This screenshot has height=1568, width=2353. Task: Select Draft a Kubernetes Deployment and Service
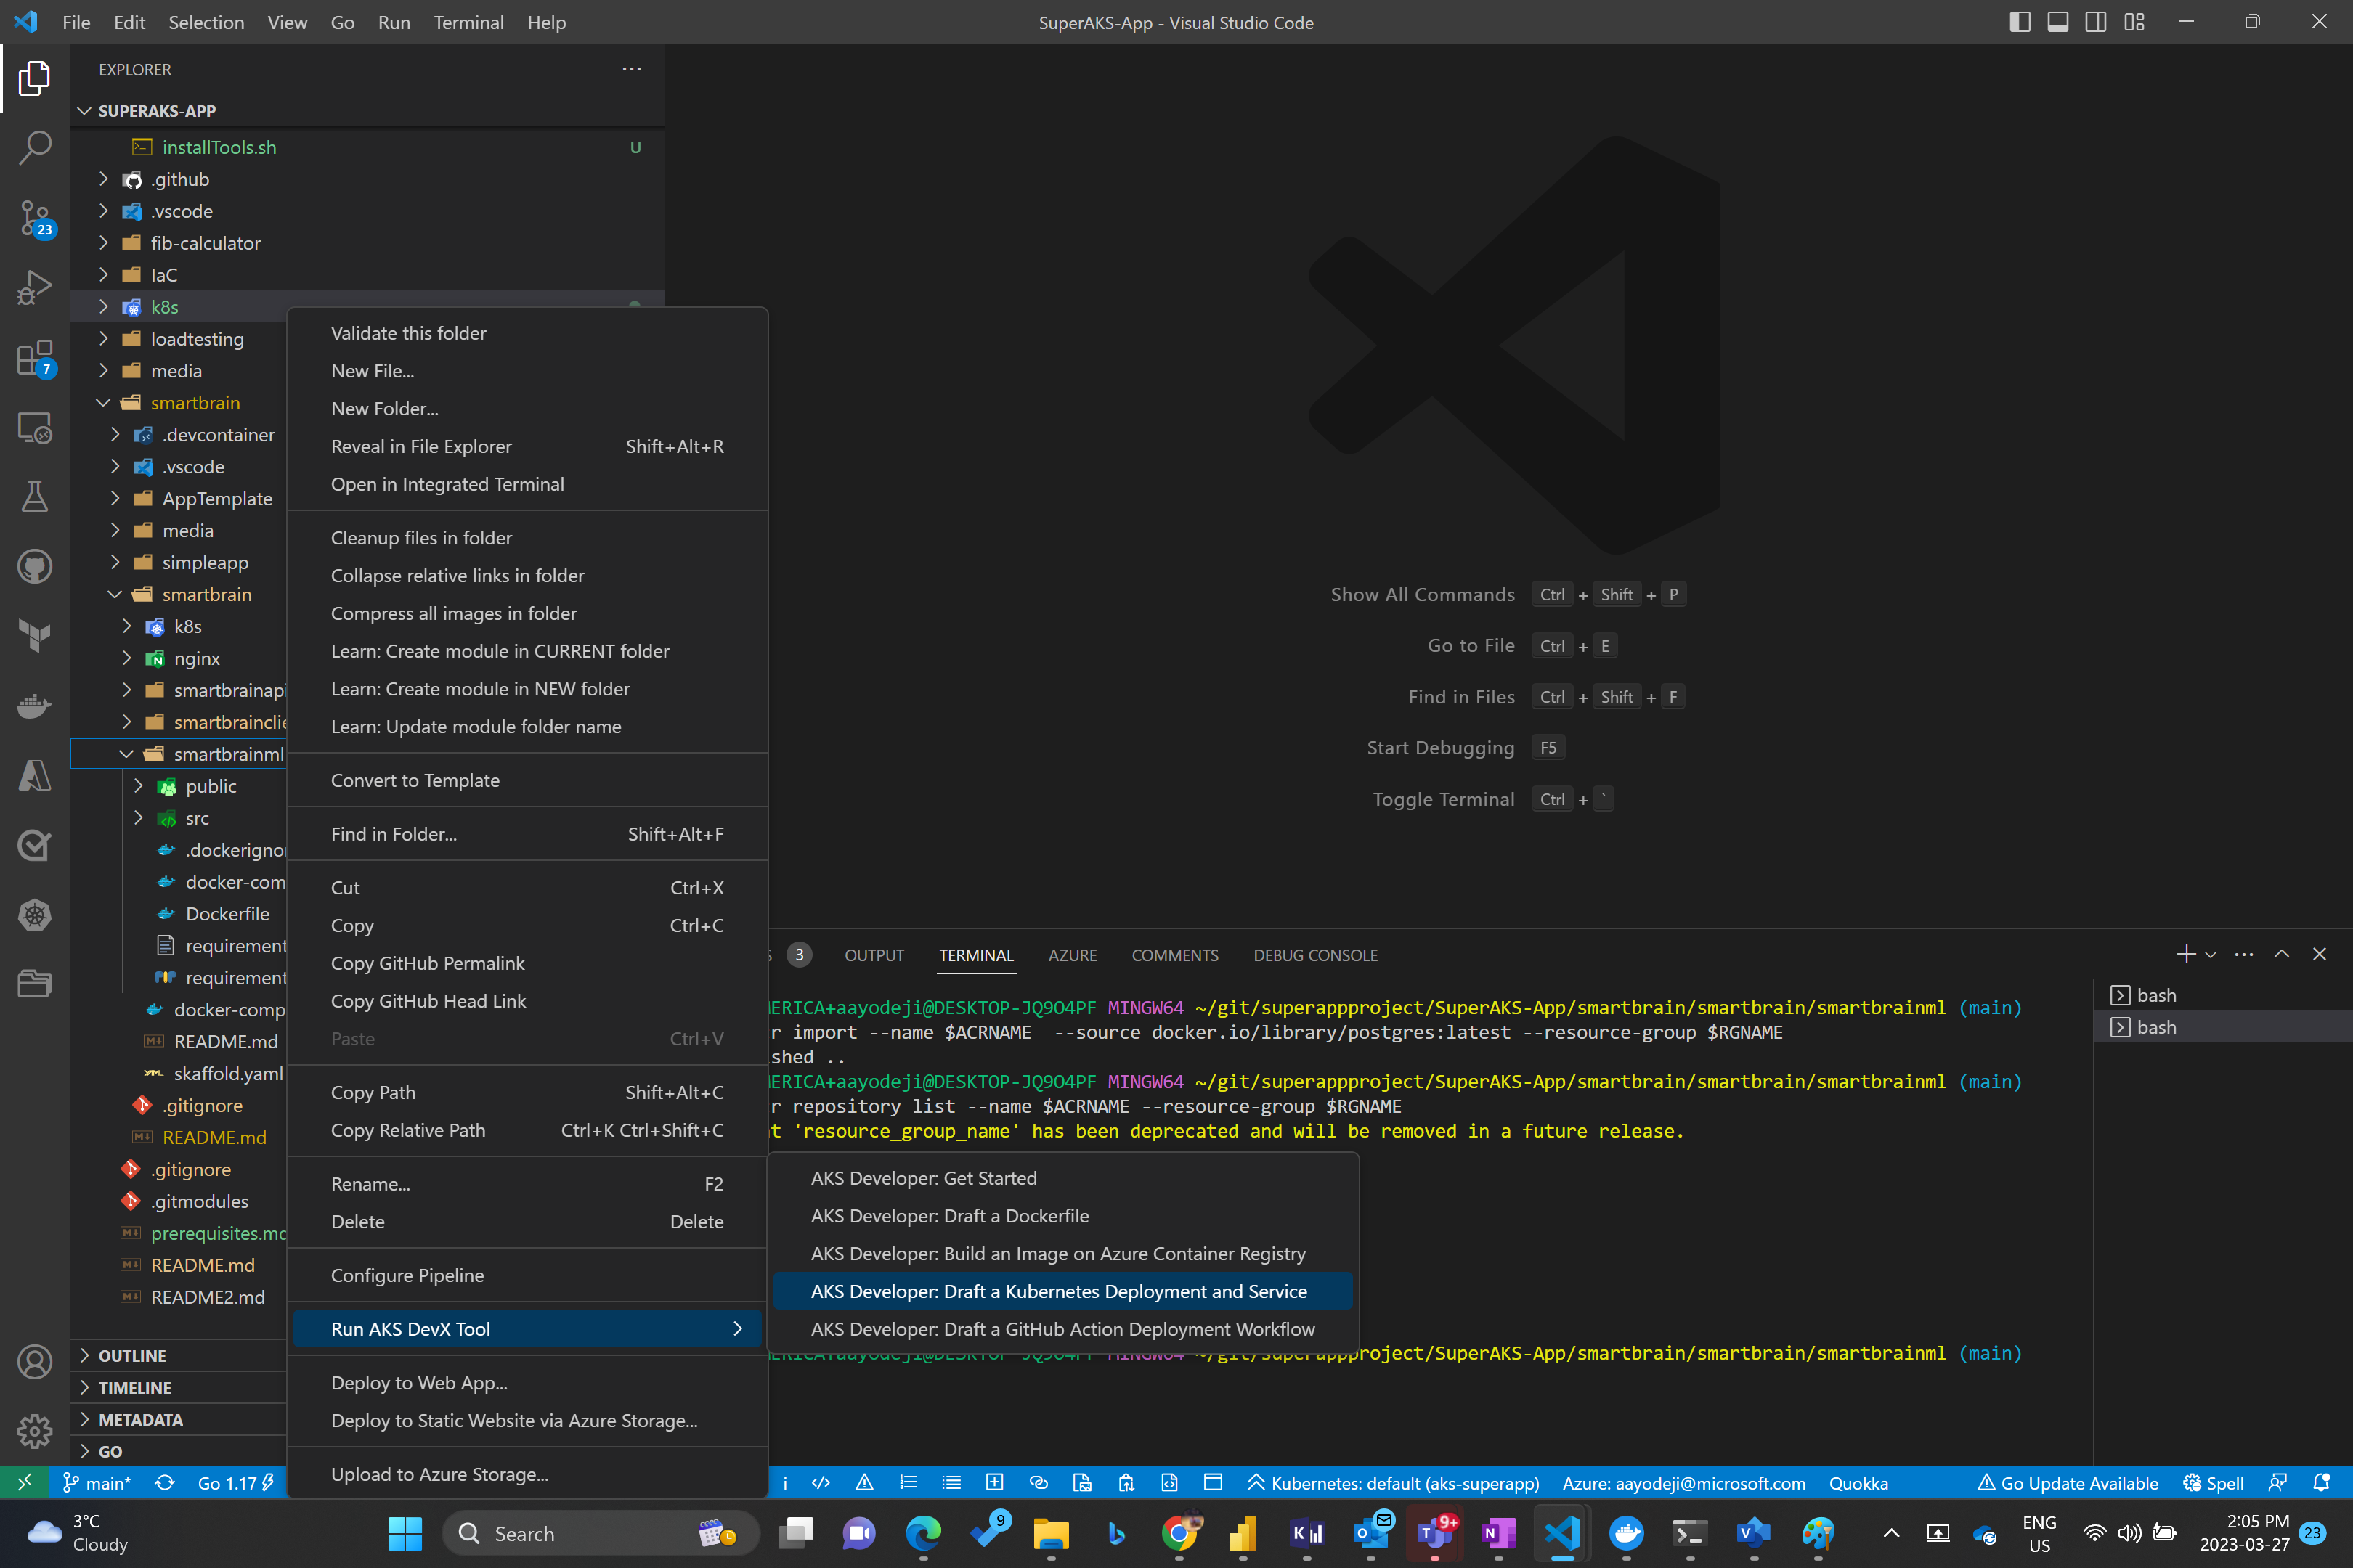pyautogui.click(x=1058, y=1291)
